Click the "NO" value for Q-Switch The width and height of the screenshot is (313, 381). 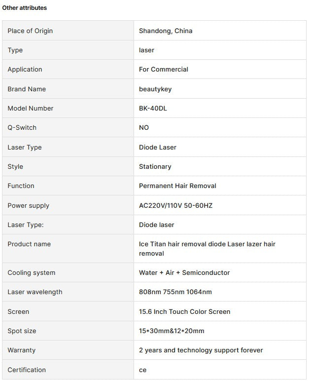[144, 127]
